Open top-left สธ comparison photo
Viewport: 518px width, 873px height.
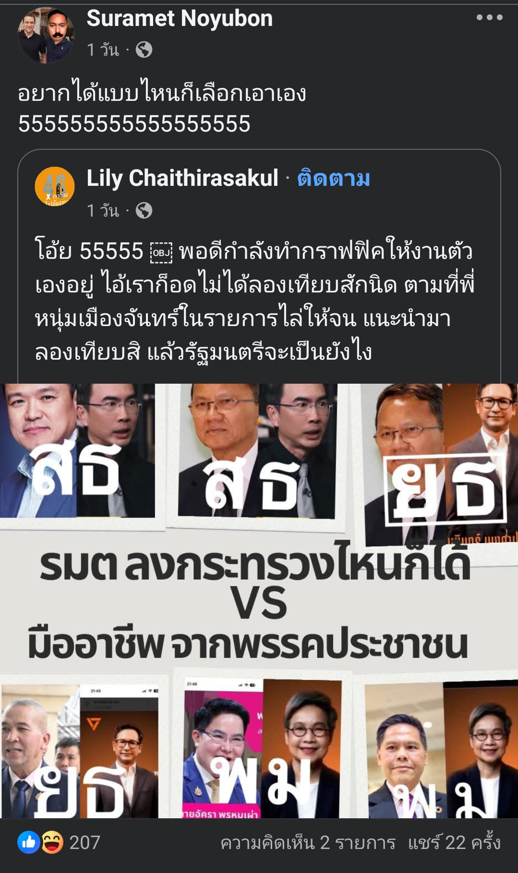pos(77,450)
